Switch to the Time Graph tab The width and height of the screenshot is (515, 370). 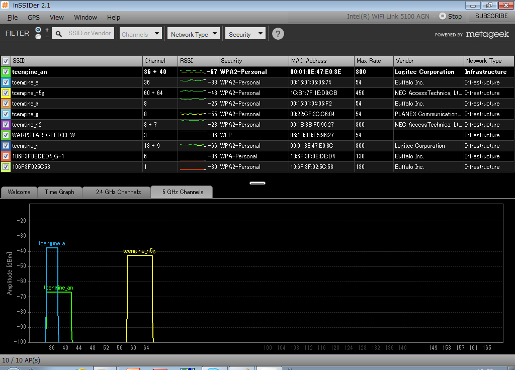coord(59,192)
